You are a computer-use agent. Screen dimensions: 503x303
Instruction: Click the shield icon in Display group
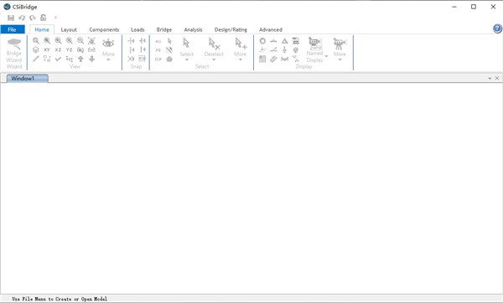[296, 50]
